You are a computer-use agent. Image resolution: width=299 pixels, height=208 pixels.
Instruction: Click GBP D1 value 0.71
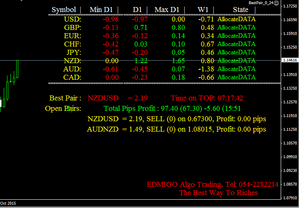pos(141,27)
